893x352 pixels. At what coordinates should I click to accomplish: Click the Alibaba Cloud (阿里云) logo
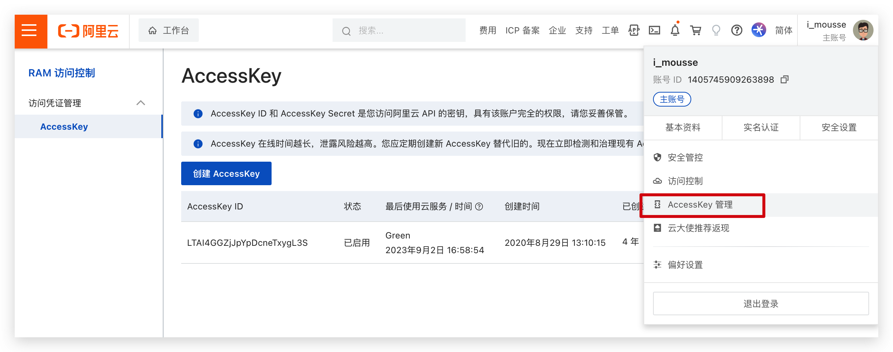pos(88,31)
